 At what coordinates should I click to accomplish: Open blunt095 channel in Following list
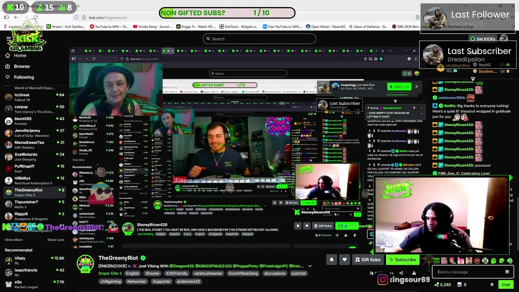pos(34,121)
